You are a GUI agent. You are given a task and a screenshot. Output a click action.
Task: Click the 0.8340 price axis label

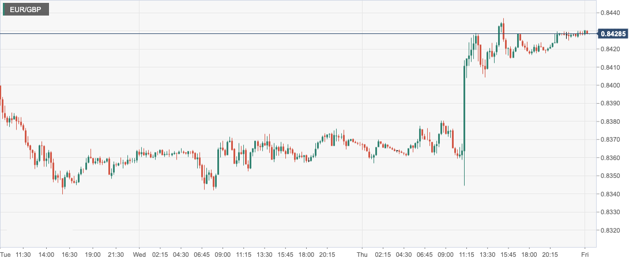[610, 194]
